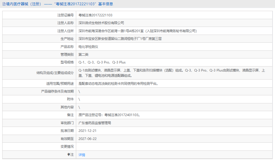
Task: Select the page title 境内医疗器械（注册）基本信息
Action: coord(60,4)
